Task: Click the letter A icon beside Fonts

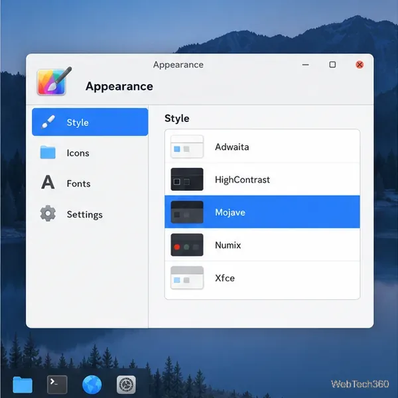Action: (48, 182)
